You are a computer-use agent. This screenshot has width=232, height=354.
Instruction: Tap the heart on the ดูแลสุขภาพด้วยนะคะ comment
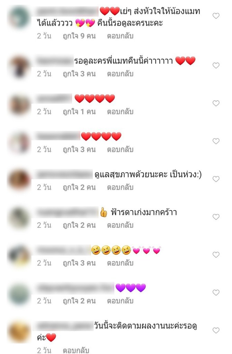[216, 179]
